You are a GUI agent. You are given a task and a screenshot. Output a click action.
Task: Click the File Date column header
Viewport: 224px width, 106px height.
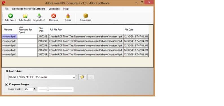pyautogui.click(x=136, y=30)
